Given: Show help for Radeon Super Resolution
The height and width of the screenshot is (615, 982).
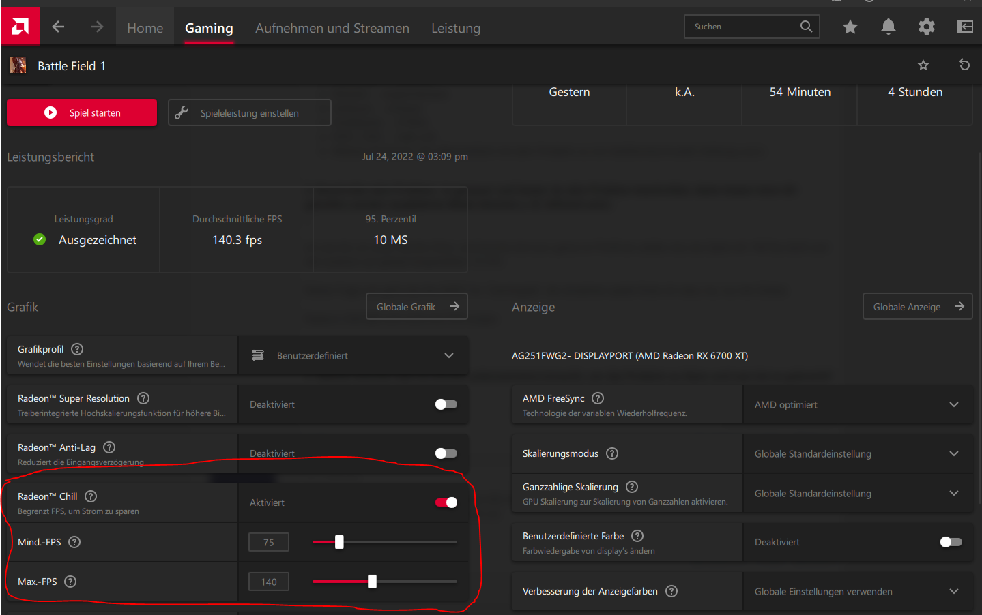Looking at the screenshot, I should coord(143,398).
